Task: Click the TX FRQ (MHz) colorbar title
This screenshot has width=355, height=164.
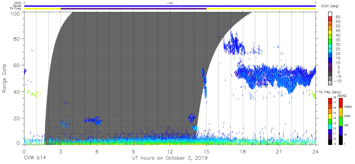Action: pyautogui.click(x=330, y=92)
